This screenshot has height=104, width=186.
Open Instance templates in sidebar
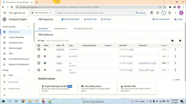tap(16, 37)
